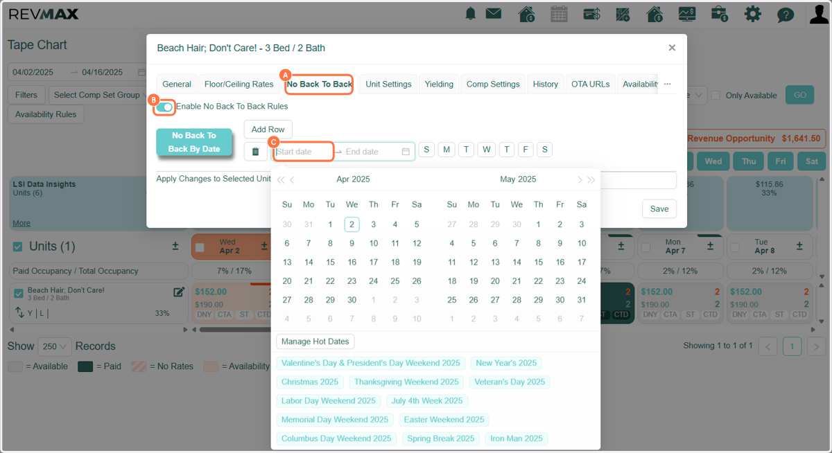The width and height of the screenshot is (832, 453).
Task: Click the edit icon for Beach Hair unit
Action: click(179, 292)
